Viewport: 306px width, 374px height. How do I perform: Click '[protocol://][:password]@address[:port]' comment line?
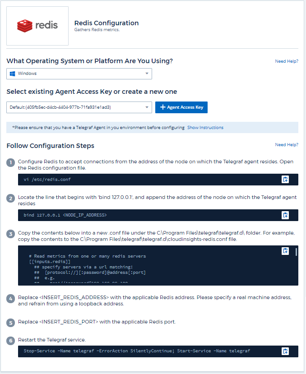(95, 272)
